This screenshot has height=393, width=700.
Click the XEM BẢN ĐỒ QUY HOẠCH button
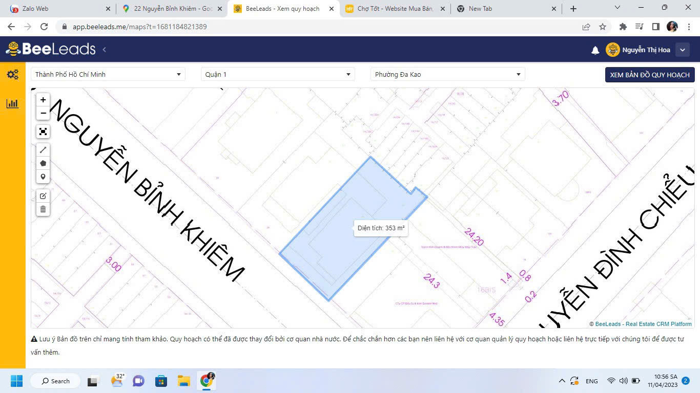[650, 75]
